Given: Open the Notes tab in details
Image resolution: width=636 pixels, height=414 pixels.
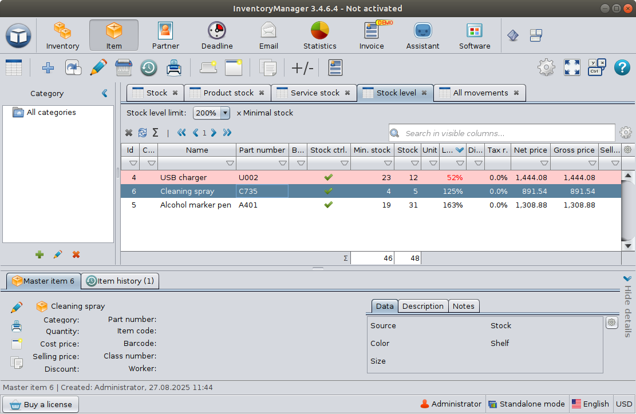Looking at the screenshot, I should (464, 306).
